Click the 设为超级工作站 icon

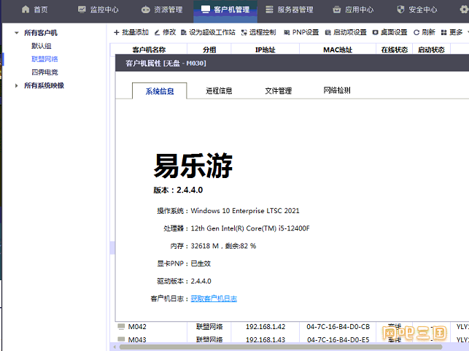click(x=184, y=32)
